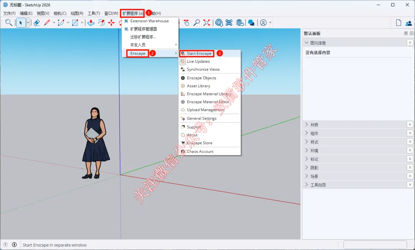
Task: Open the Arc tool dropdown arrow
Action: 68,23
